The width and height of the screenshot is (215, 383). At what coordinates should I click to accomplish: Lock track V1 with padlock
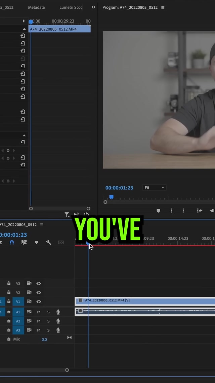(x=9, y=301)
